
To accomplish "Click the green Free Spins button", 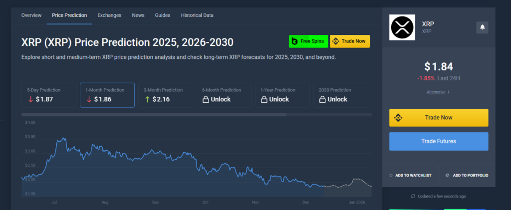I will click(x=308, y=41).
